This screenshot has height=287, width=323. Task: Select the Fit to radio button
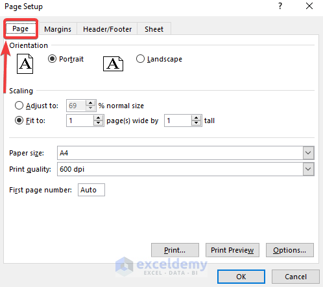point(19,121)
